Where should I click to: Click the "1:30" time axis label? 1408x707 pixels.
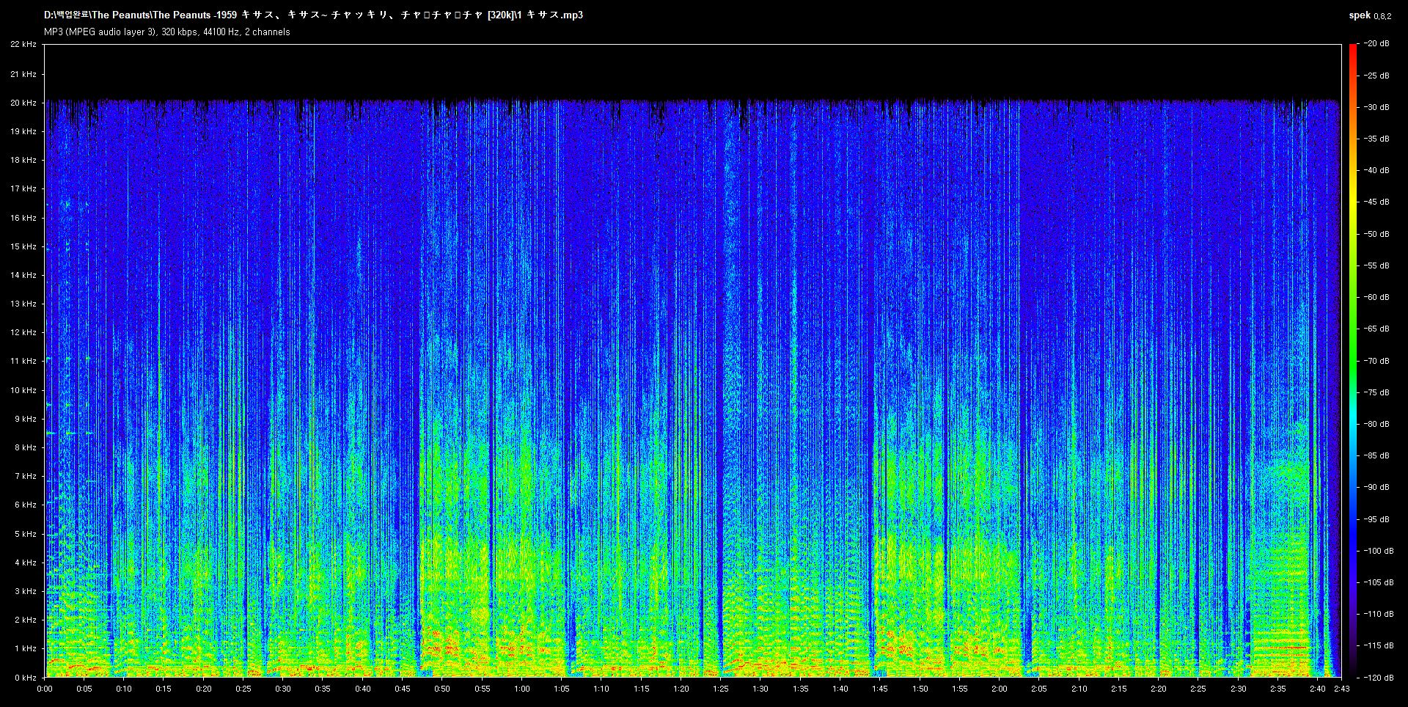[x=760, y=689]
